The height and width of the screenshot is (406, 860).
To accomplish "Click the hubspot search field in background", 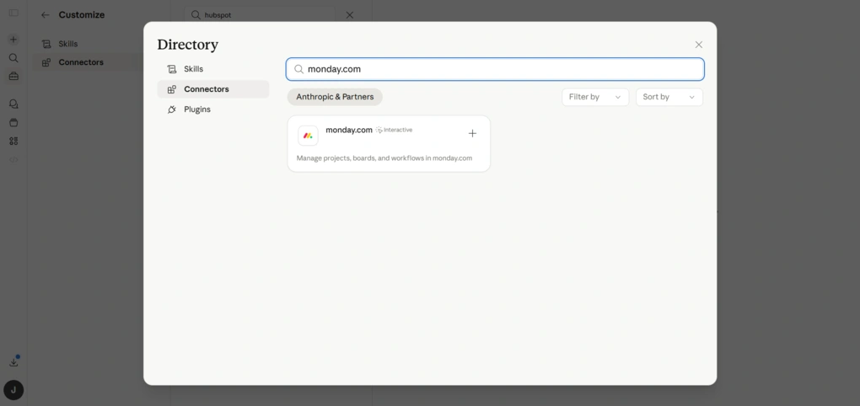I will [260, 15].
